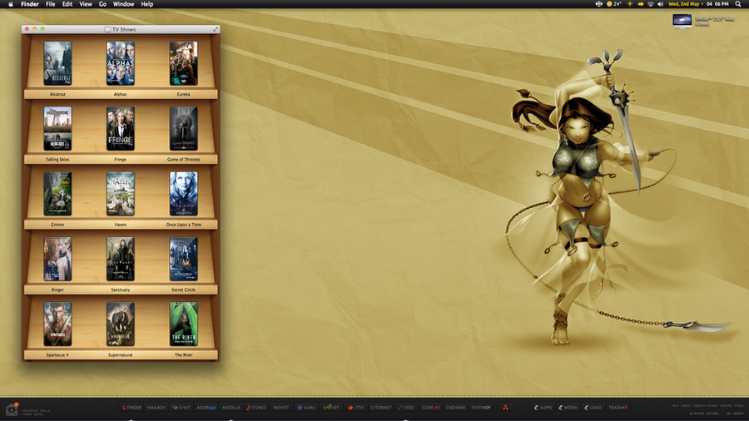Select the Sanctuary show cover icon
Image resolution: width=749 pixels, height=421 pixels.
pos(121,259)
